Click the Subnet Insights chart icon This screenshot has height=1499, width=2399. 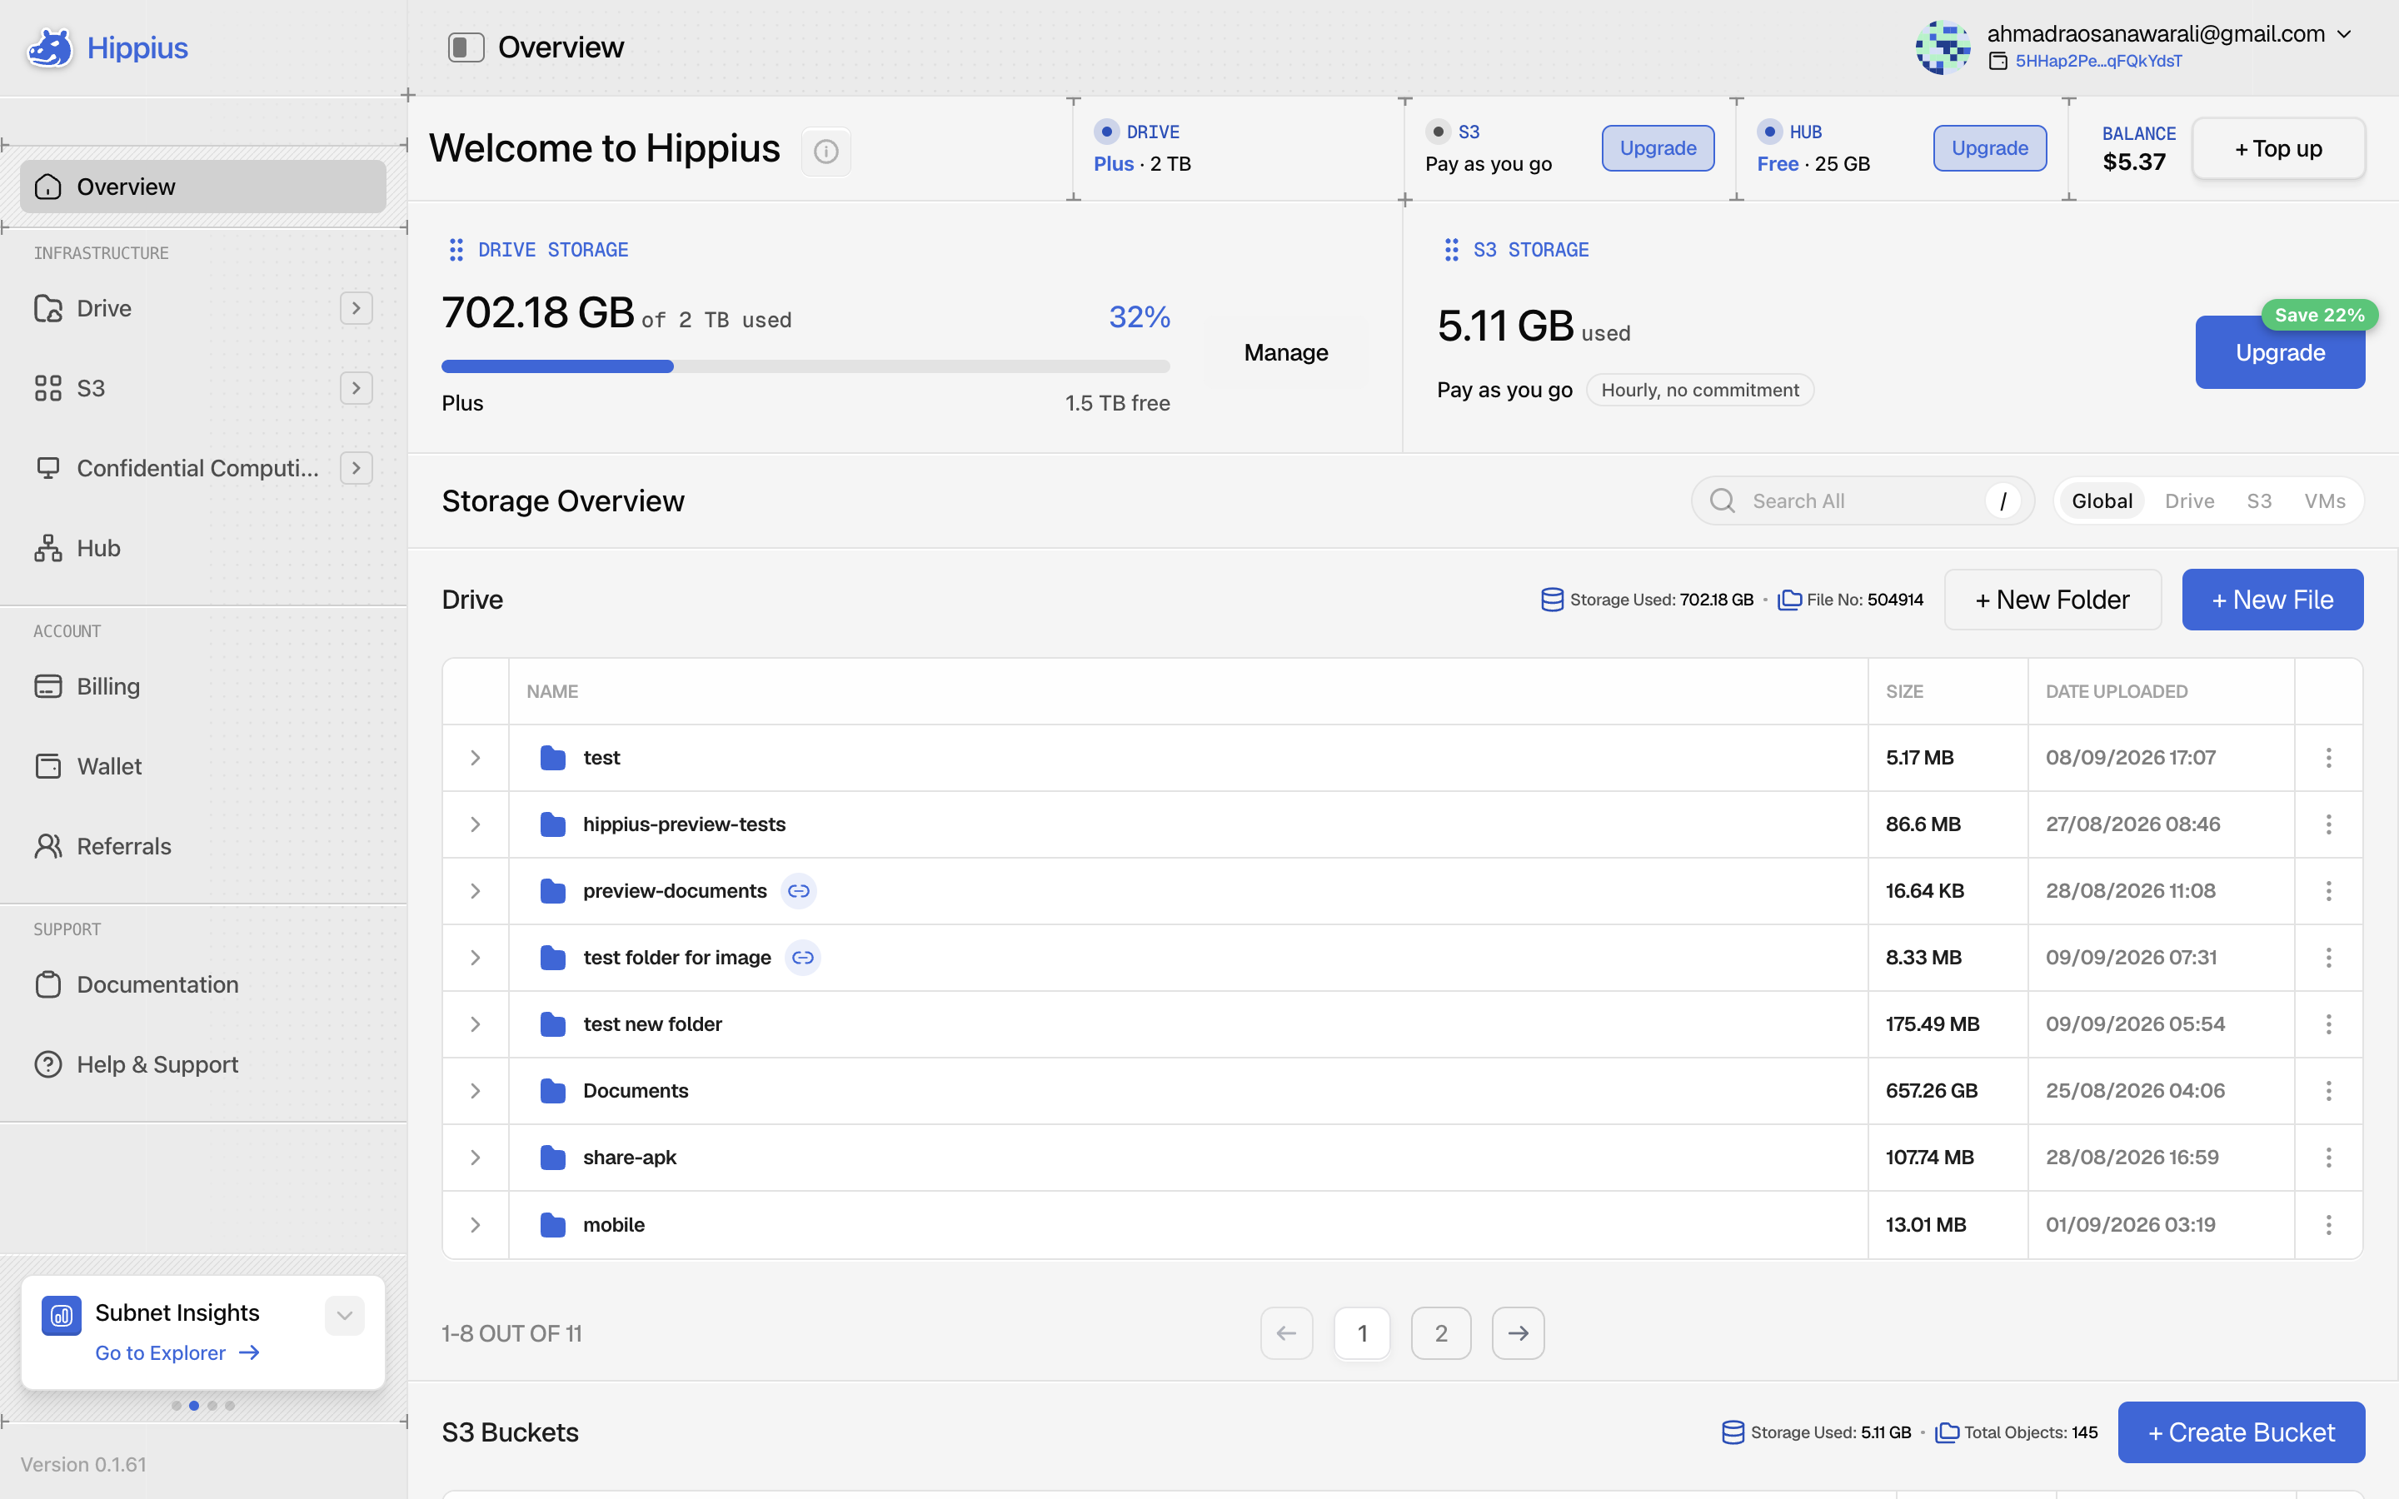[62, 1316]
